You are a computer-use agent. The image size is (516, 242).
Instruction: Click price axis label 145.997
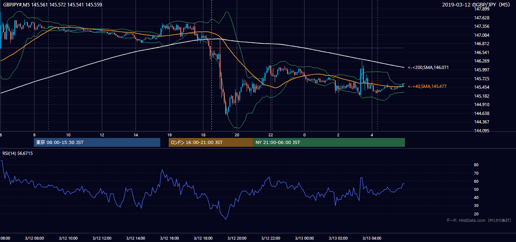coord(482,70)
